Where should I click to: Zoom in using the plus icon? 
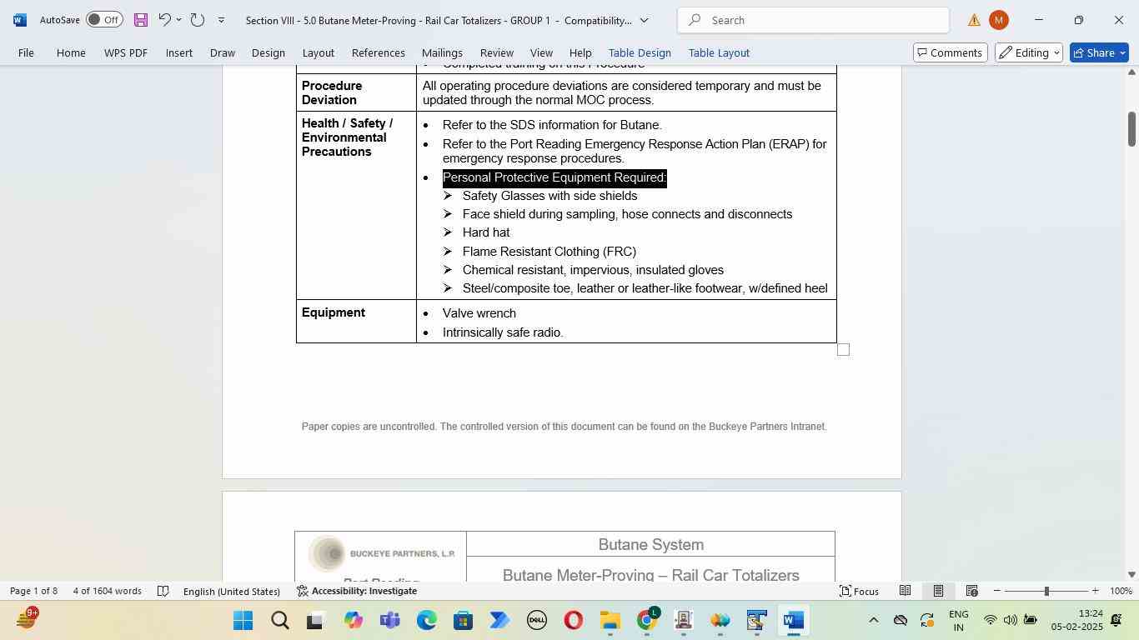pos(1095,591)
